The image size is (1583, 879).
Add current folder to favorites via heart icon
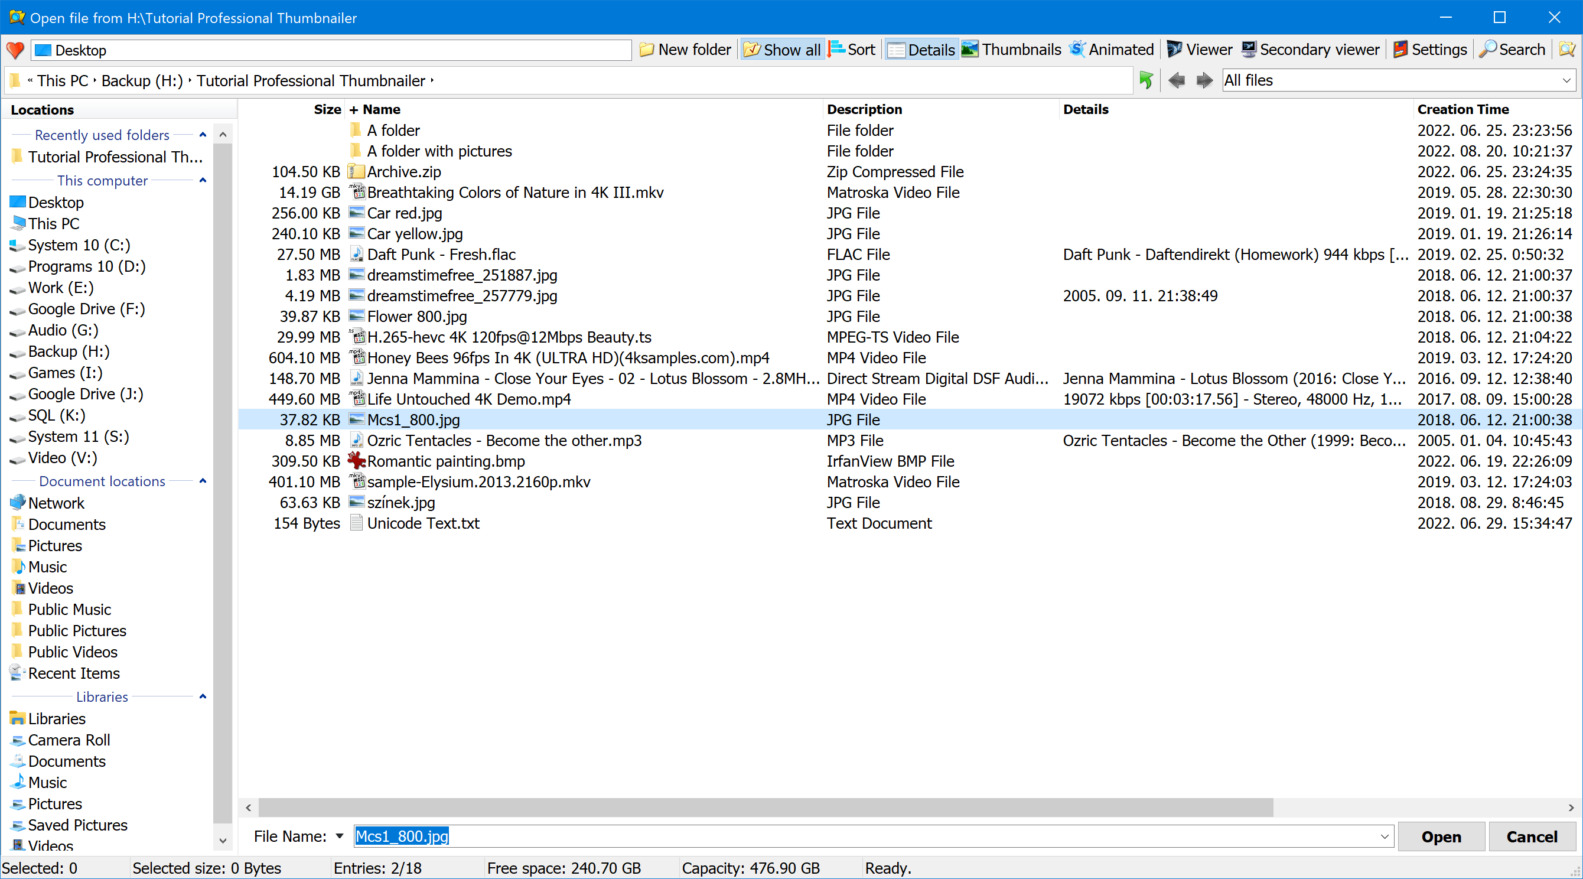[15, 50]
